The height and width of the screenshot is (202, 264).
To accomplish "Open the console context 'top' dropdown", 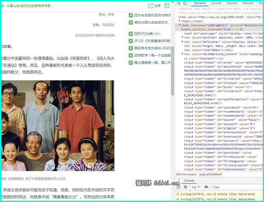I will 195,187.
